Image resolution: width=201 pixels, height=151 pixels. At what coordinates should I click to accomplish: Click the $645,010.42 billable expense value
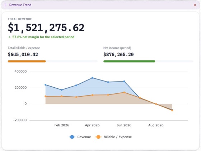[23, 54]
